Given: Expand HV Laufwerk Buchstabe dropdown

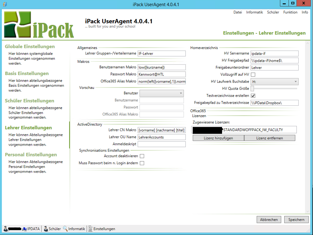Looking at the screenshot, I should pos(274,82).
